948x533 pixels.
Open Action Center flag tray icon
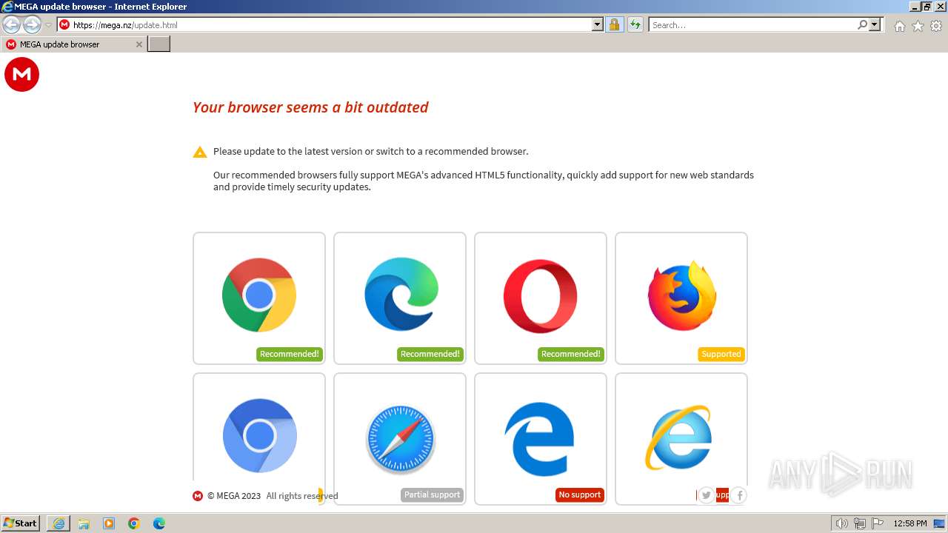point(878,523)
